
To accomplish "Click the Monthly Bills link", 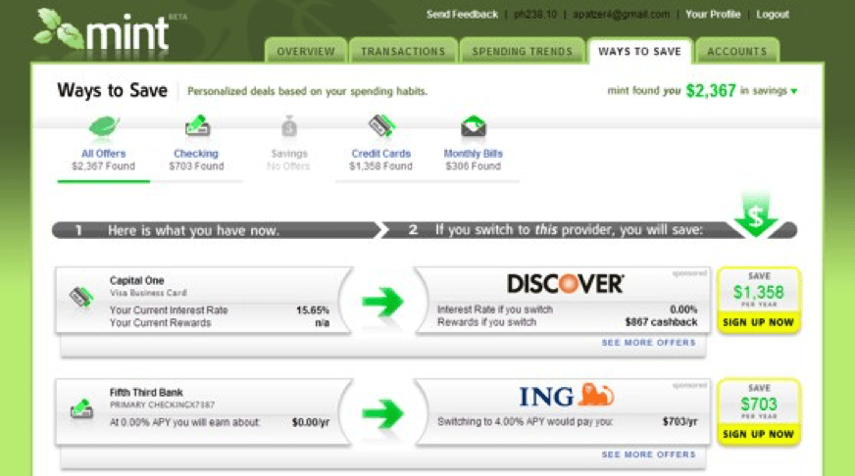I will coord(474,154).
